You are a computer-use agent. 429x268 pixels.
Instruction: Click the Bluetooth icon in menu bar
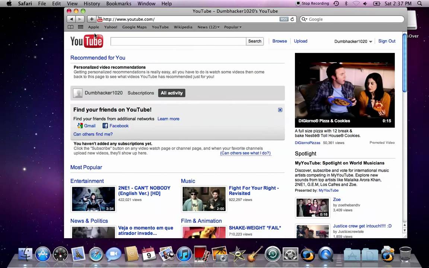(x=346, y=4)
